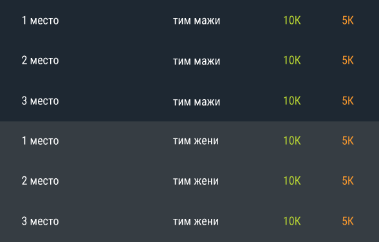Open тим жени in the 3 место row

click(x=196, y=221)
